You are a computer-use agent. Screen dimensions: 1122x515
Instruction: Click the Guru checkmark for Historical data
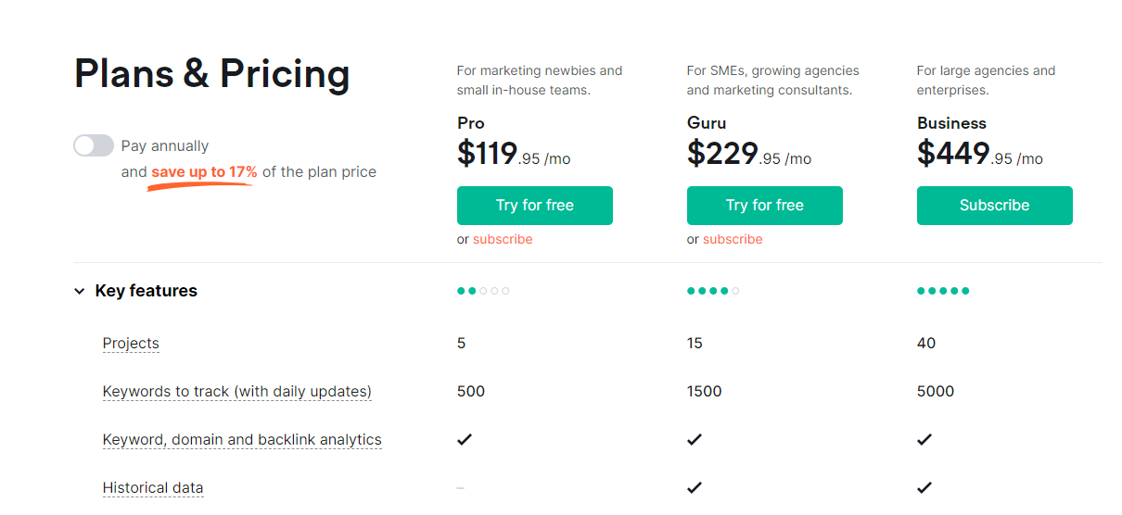[695, 487]
